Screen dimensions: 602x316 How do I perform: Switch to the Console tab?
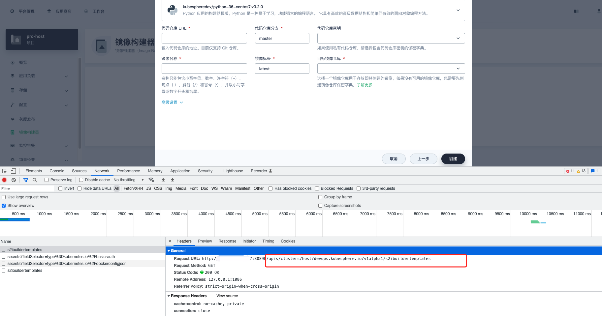click(x=57, y=171)
